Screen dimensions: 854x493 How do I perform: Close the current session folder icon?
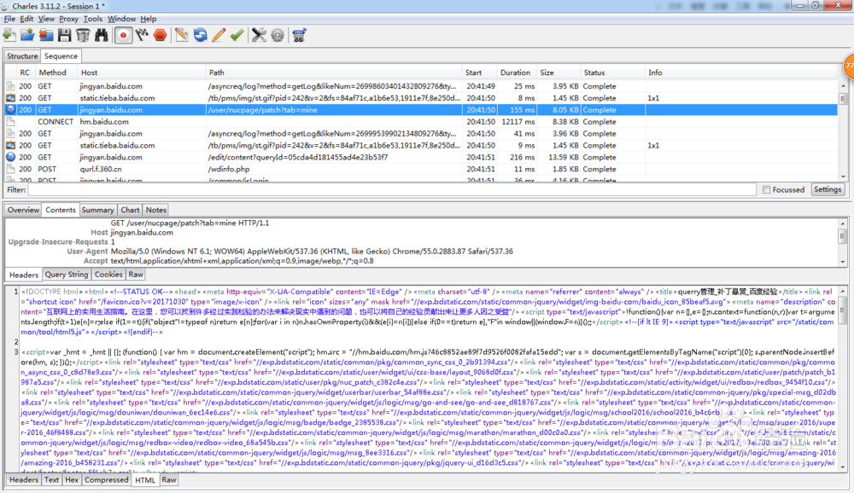[x=46, y=35]
